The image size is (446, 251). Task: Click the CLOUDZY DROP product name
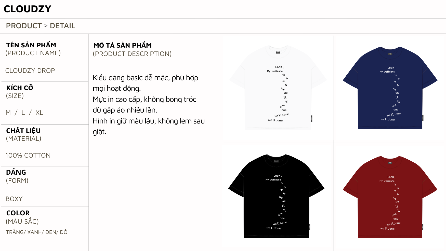click(x=30, y=71)
